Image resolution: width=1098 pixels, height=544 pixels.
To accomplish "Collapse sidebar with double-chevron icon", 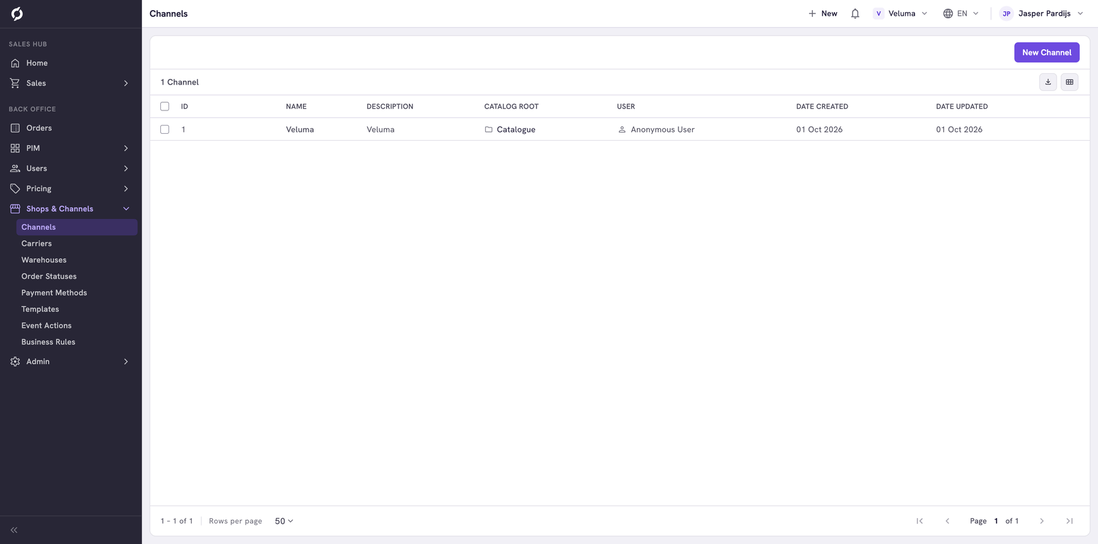I will click(14, 530).
